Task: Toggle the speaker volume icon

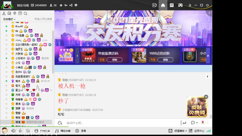Action: 13,131
